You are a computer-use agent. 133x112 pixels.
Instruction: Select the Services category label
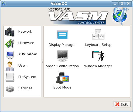[x=25, y=88]
